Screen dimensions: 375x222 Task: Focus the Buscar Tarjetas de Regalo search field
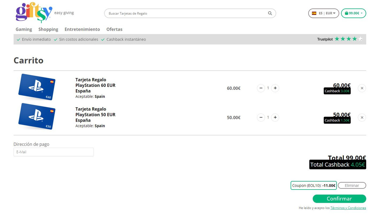(190, 13)
